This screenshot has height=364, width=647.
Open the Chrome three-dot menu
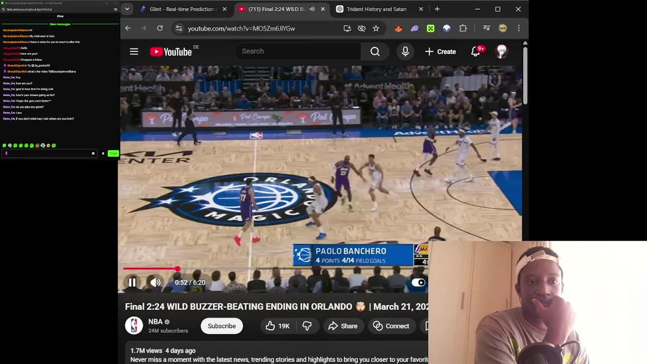point(519,28)
